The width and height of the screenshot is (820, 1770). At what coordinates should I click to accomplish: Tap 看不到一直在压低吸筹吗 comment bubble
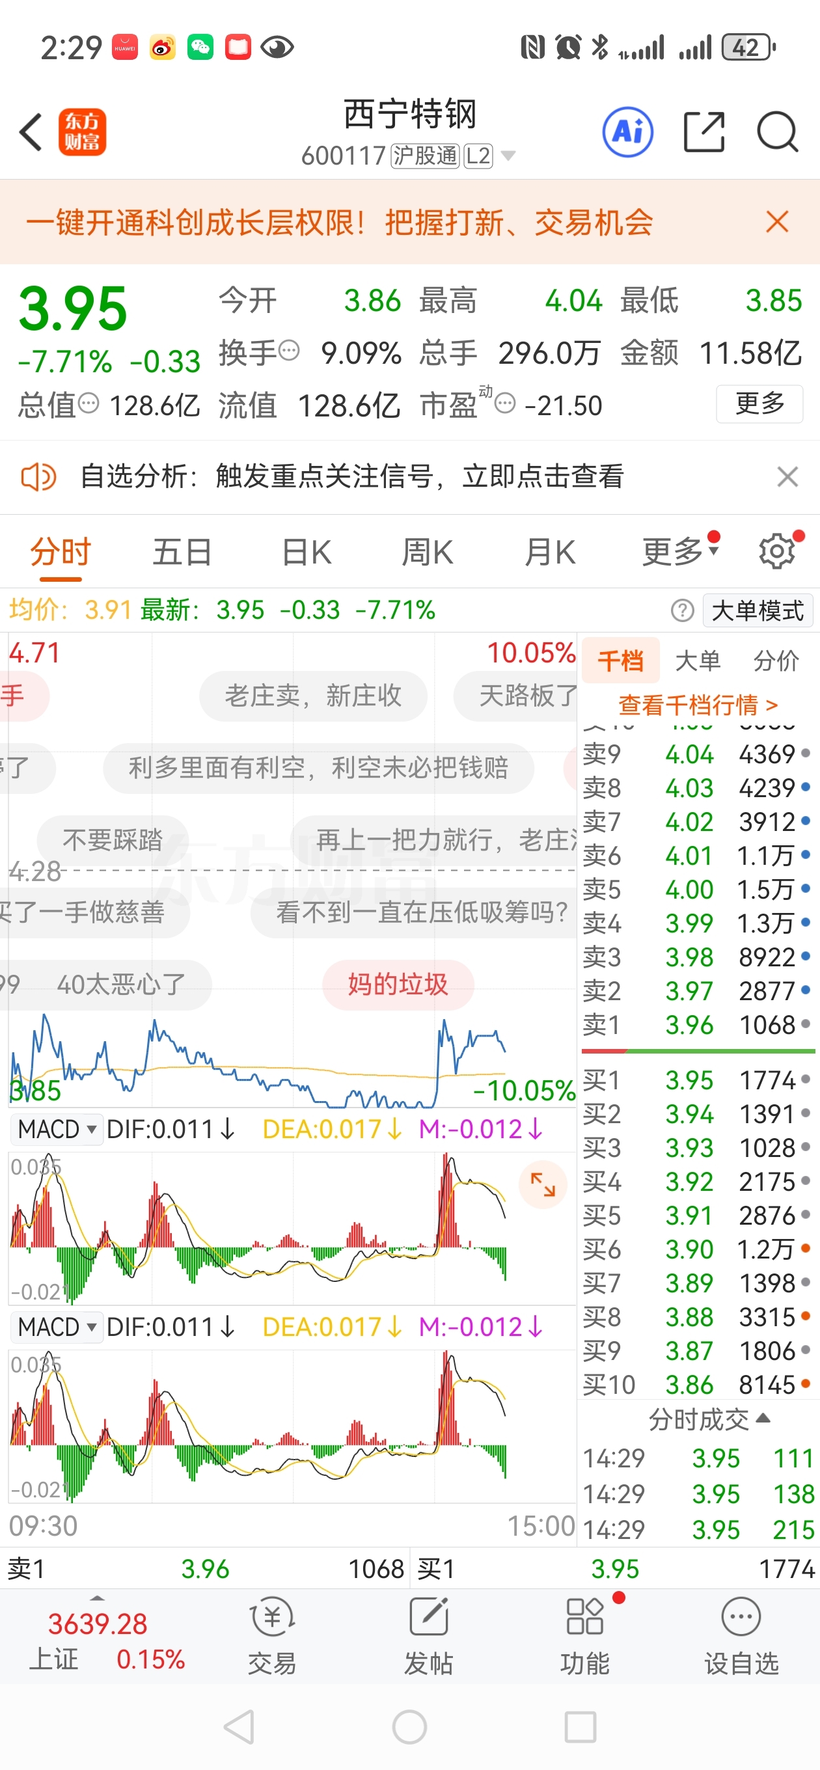click(414, 912)
